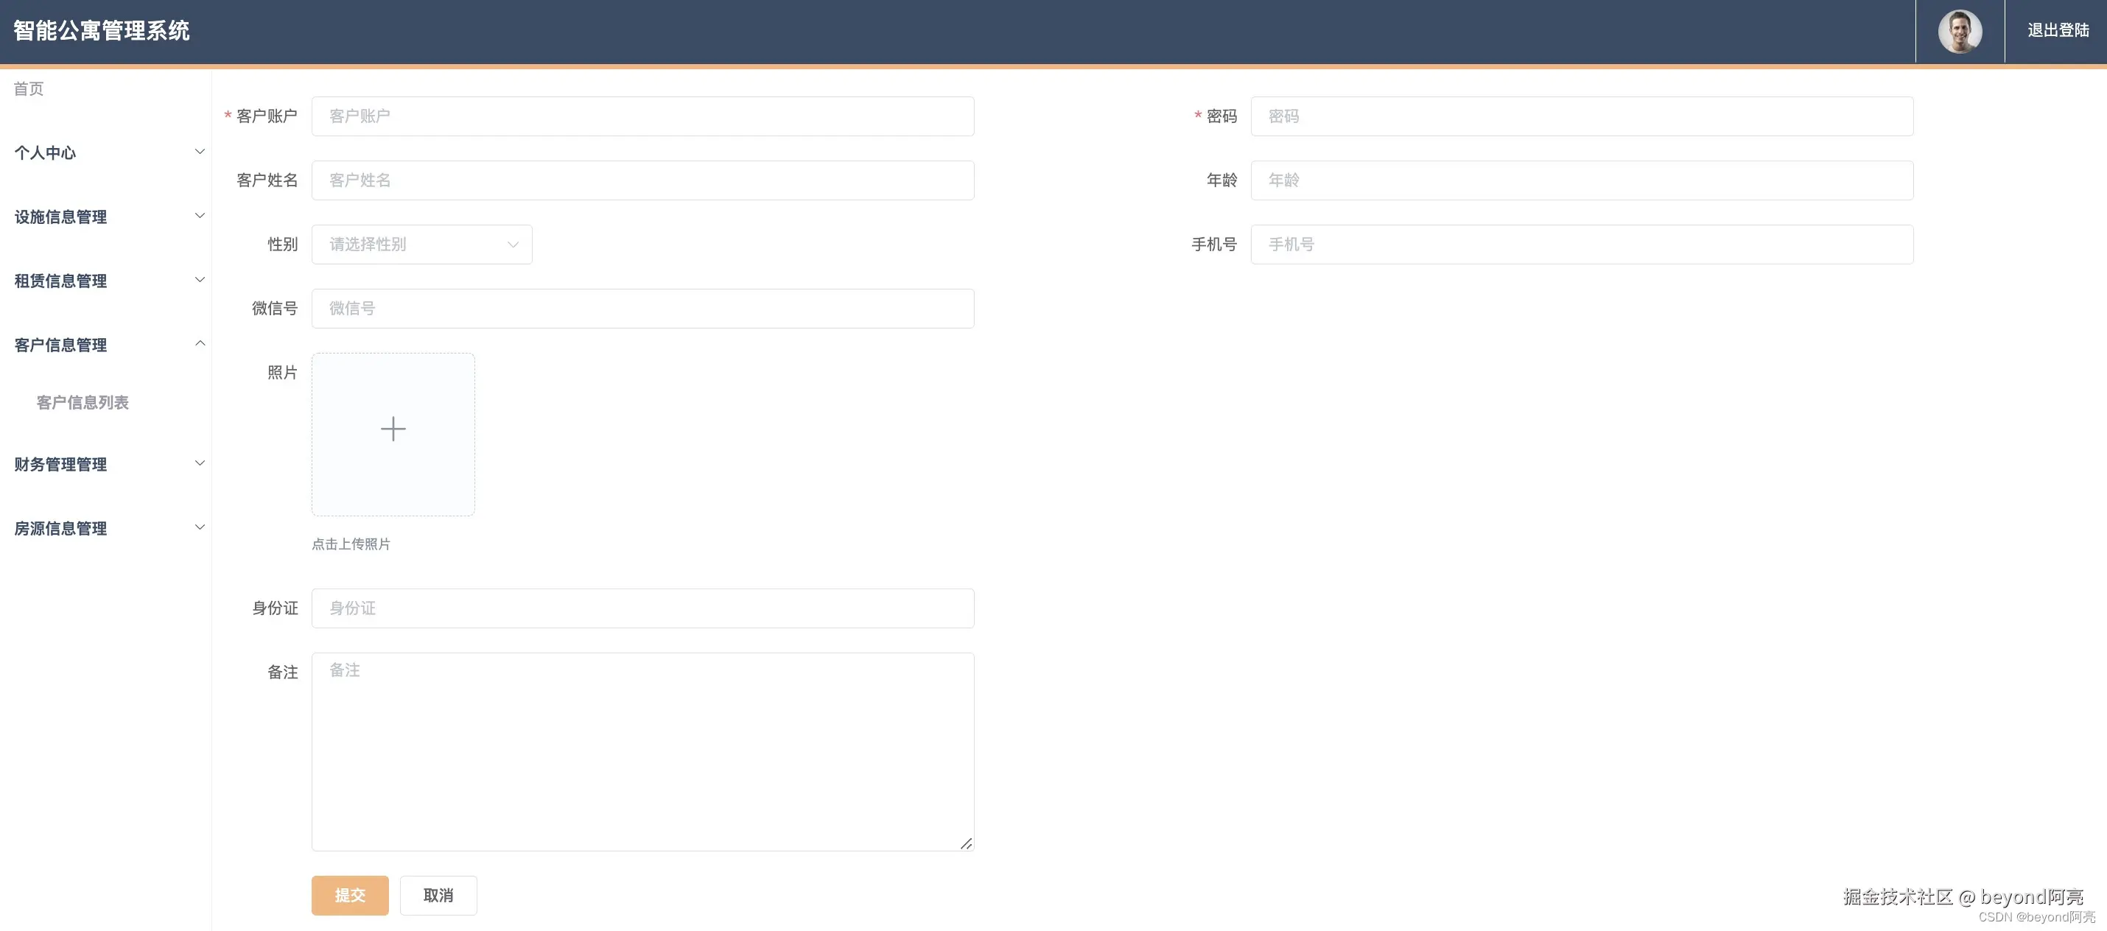
Task: Click the 取消 cancel button
Action: coord(438,895)
